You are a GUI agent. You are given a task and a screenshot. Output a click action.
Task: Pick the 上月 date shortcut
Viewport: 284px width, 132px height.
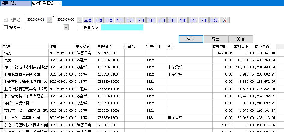130,20
